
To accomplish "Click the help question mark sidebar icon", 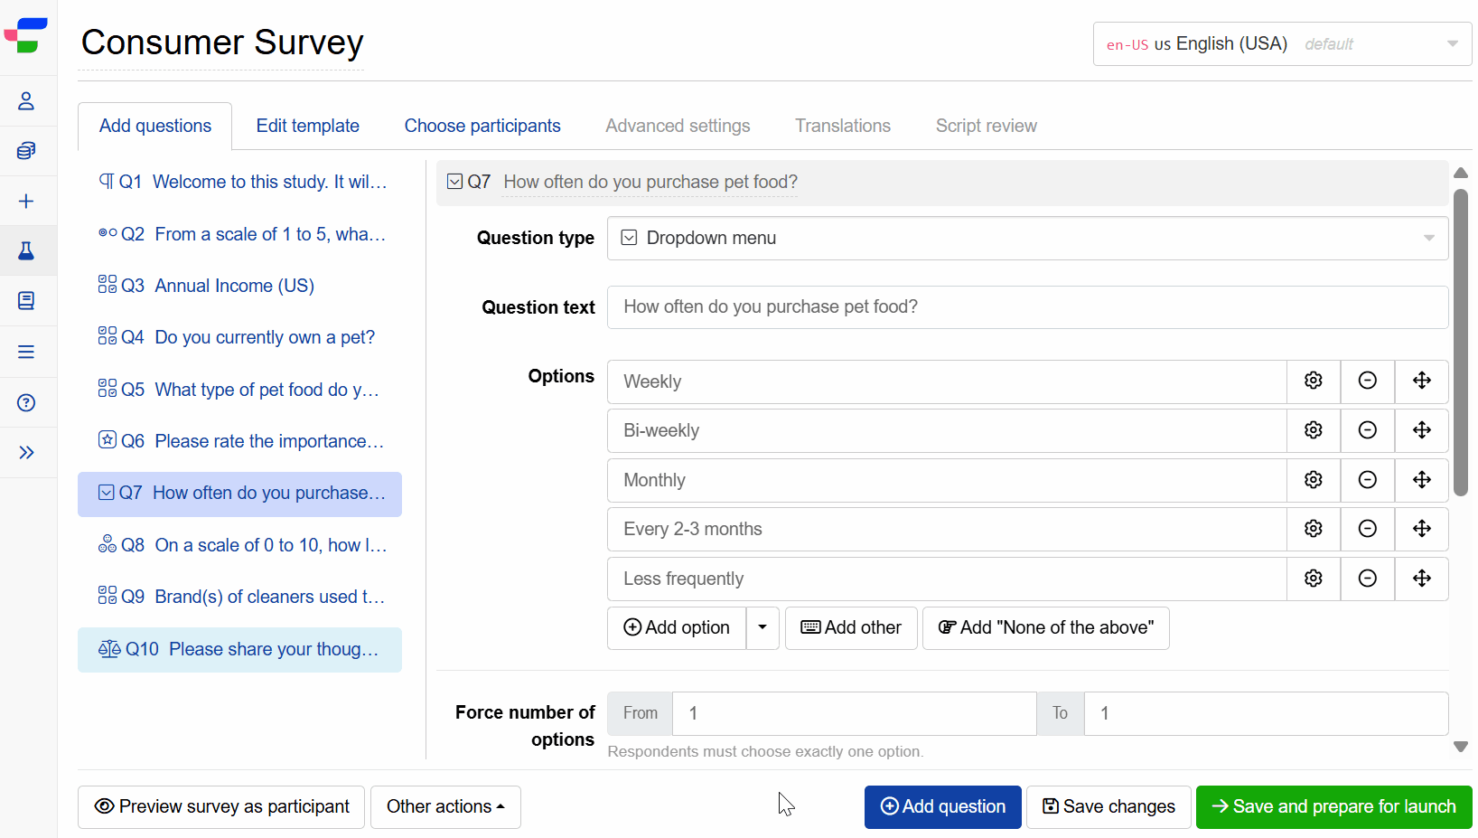I will (26, 402).
